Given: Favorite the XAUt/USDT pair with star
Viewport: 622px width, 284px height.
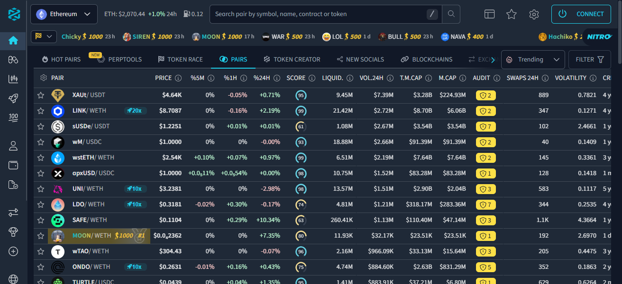Looking at the screenshot, I should [41, 95].
